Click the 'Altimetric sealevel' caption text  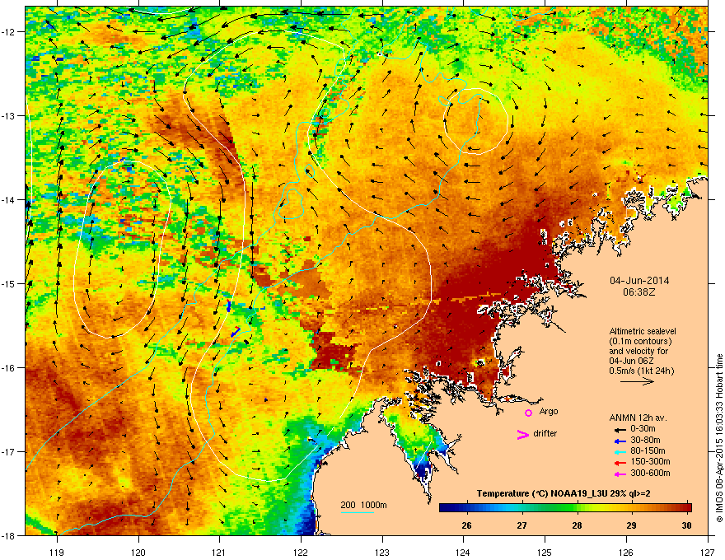coord(643,331)
